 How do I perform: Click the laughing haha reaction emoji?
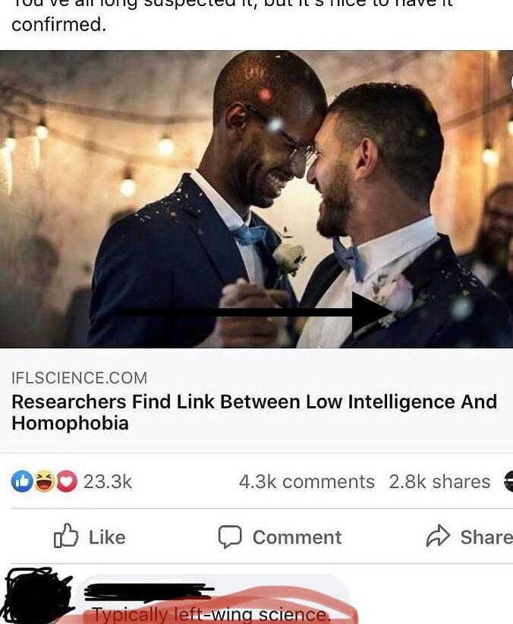45,481
